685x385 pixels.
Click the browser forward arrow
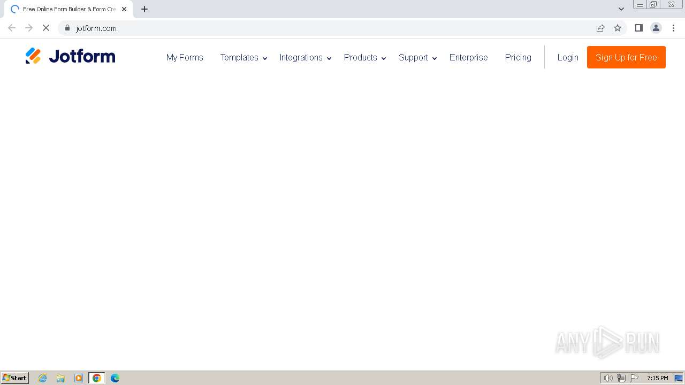click(x=29, y=28)
